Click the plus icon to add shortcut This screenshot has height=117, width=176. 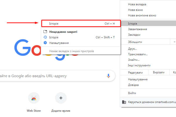[61, 98]
